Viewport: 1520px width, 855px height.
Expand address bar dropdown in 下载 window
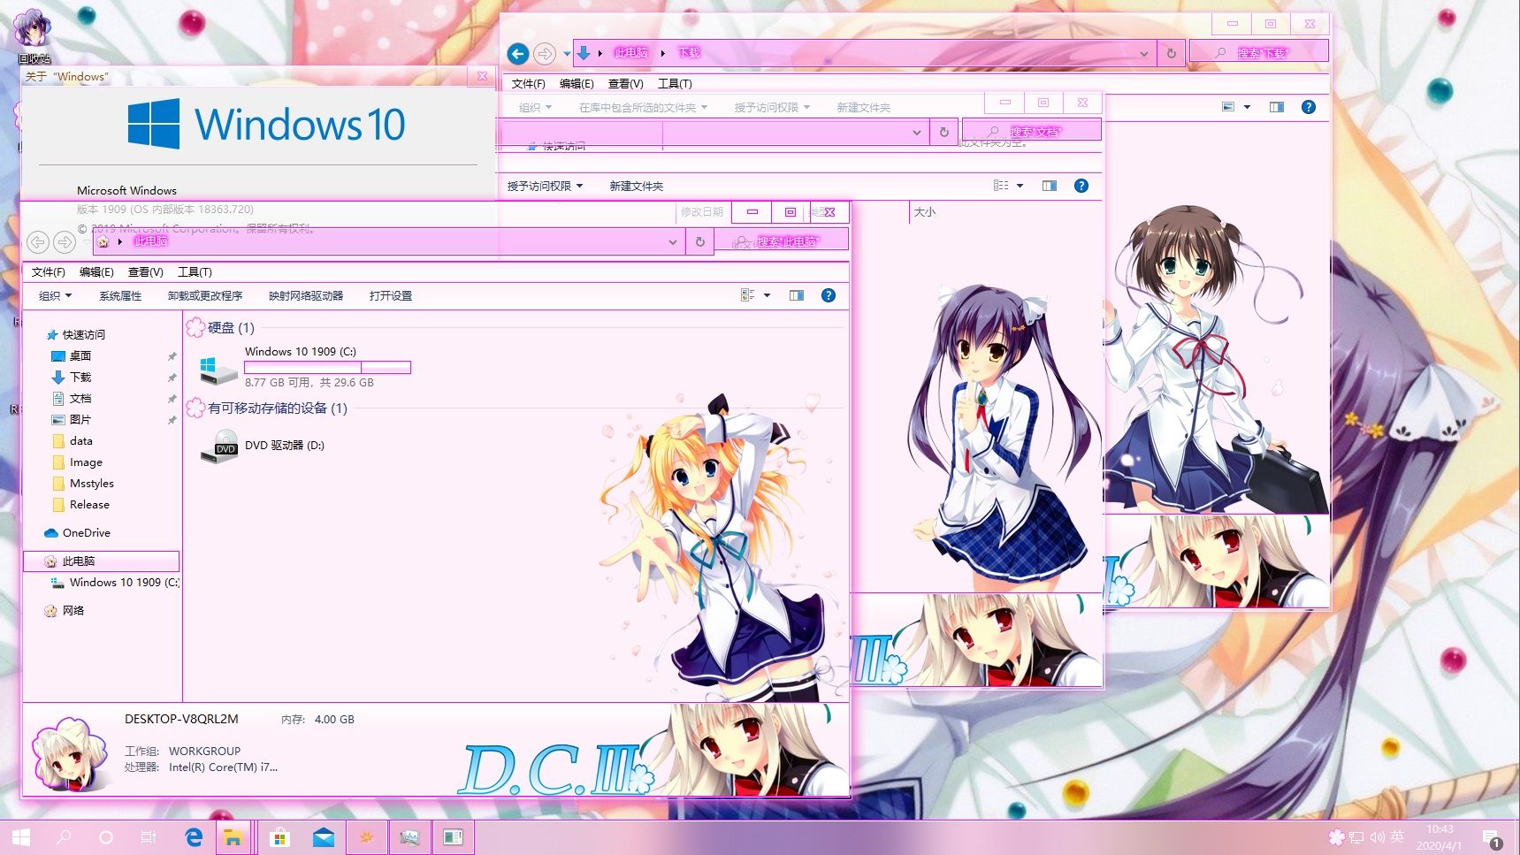1143,53
